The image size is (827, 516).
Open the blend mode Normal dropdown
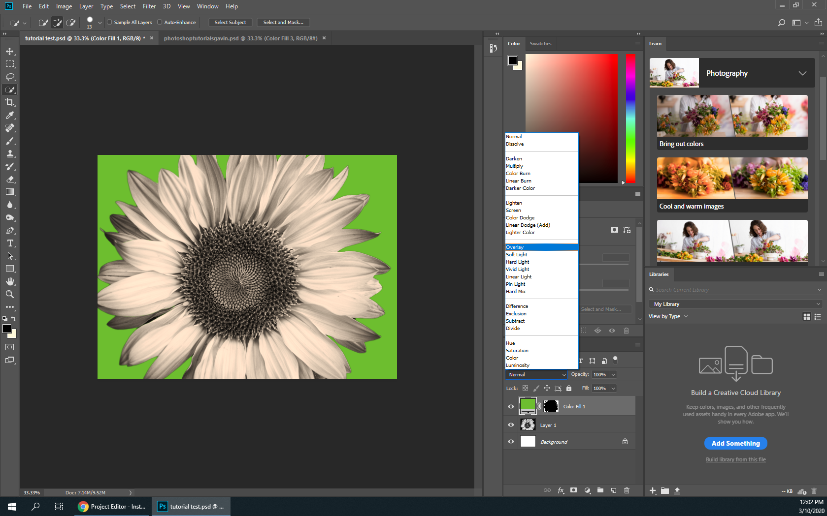[537, 375]
